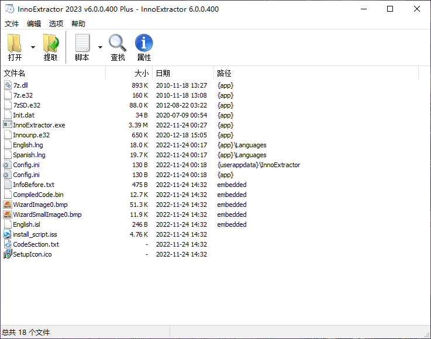Screen dimensions: 431x339
Task: Click the InnoExtractor title bar app icon
Action: [x=9, y=9]
